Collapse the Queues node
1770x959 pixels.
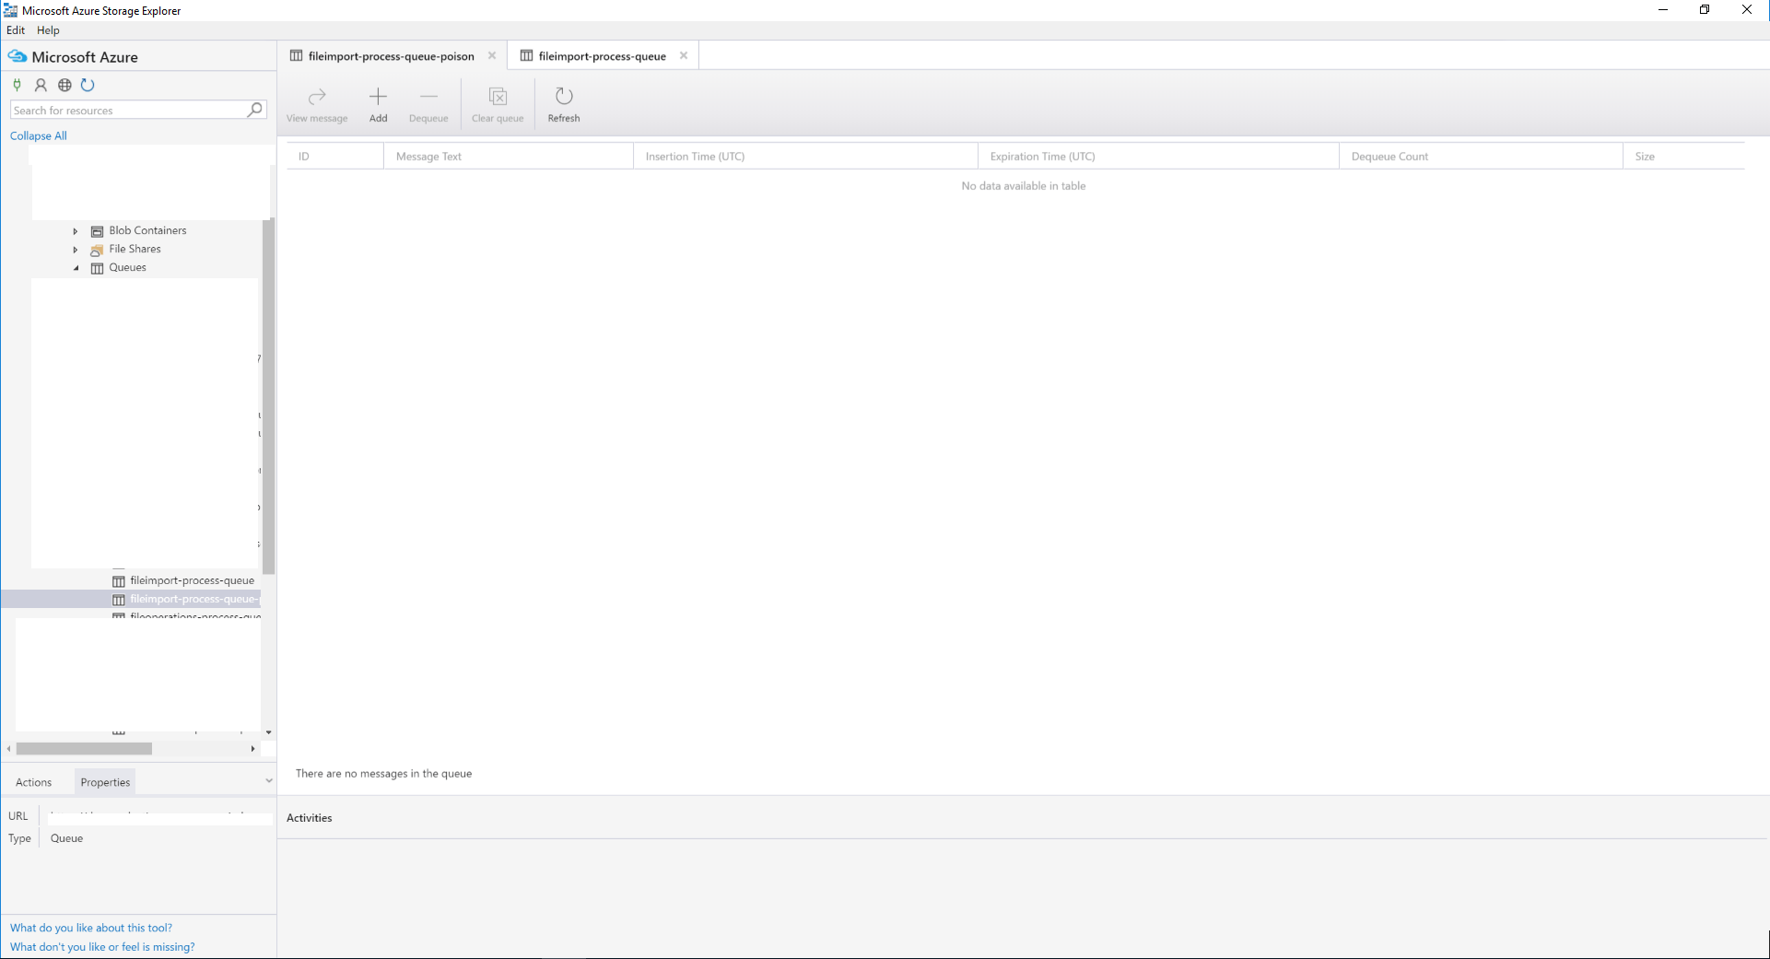(x=76, y=268)
